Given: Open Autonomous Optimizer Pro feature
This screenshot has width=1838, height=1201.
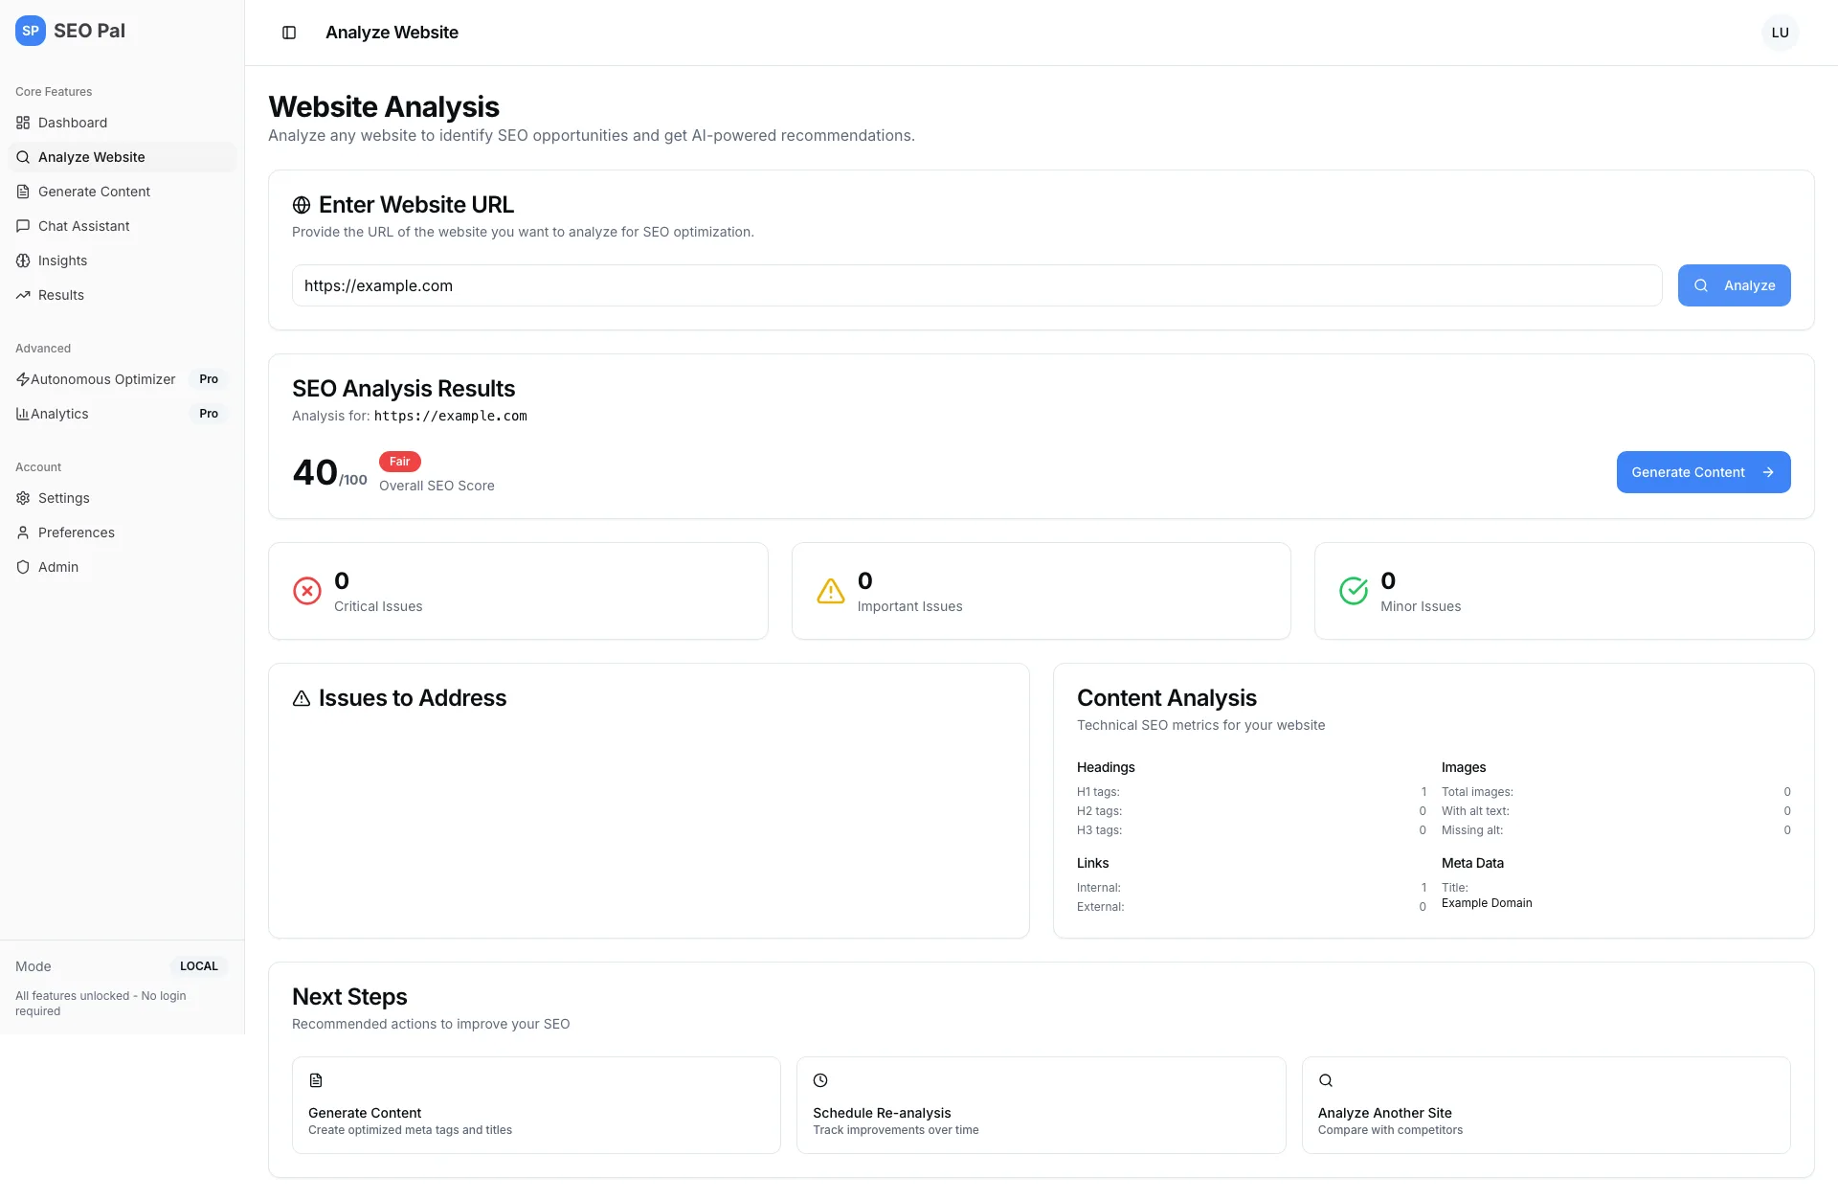Looking at the screenshot, I should tap(103, 379).
